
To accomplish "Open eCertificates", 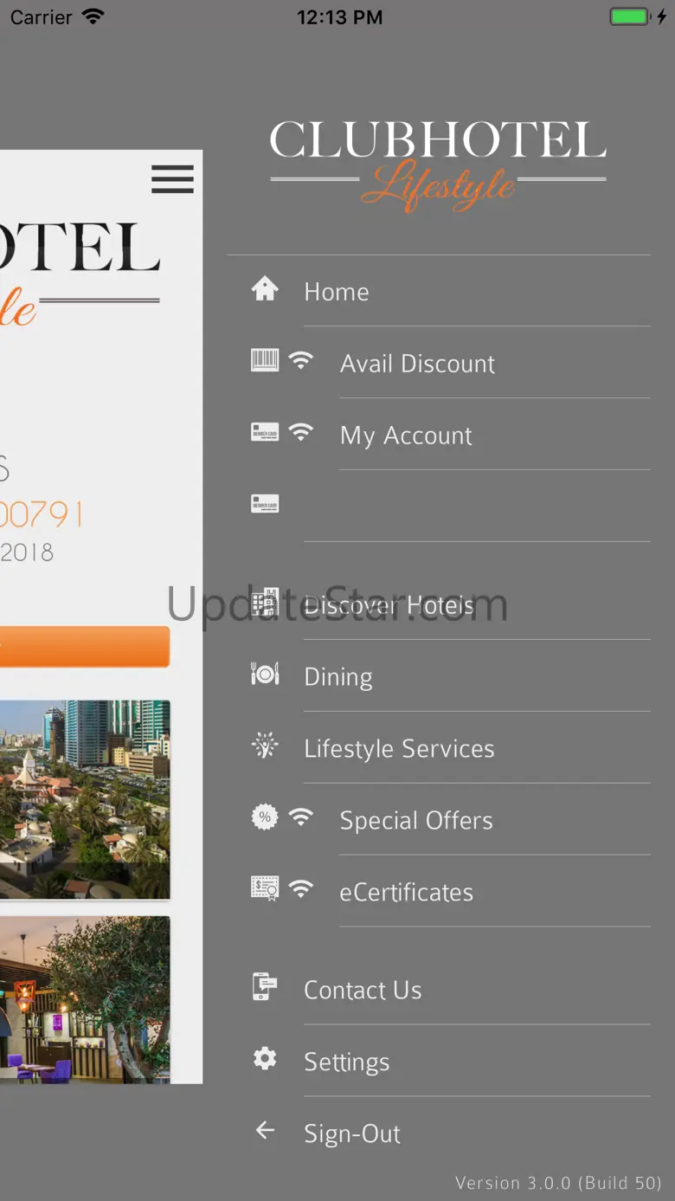I will [x=407, y=893].
